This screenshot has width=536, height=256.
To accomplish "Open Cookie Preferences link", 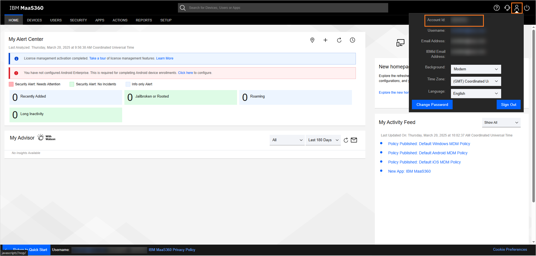I will 510,249.
